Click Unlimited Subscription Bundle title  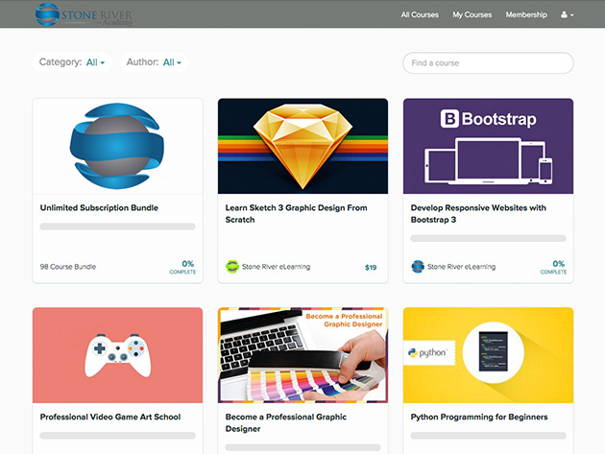pyautogui.click(x=99, y=207)
